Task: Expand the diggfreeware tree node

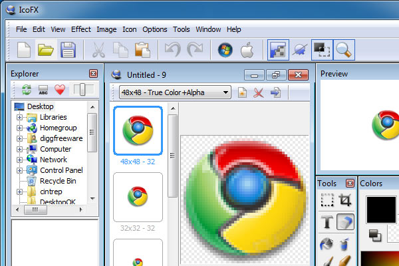Action: 19,139
